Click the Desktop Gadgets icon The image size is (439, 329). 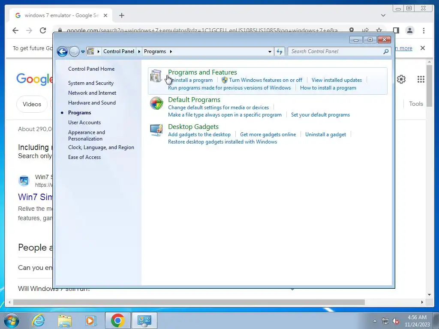pos(156,130)
